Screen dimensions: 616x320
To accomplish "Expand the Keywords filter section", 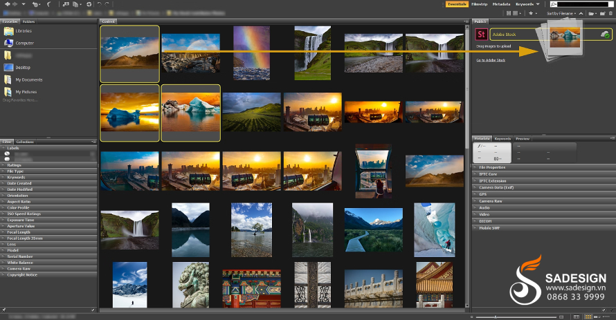I will 48,177.
